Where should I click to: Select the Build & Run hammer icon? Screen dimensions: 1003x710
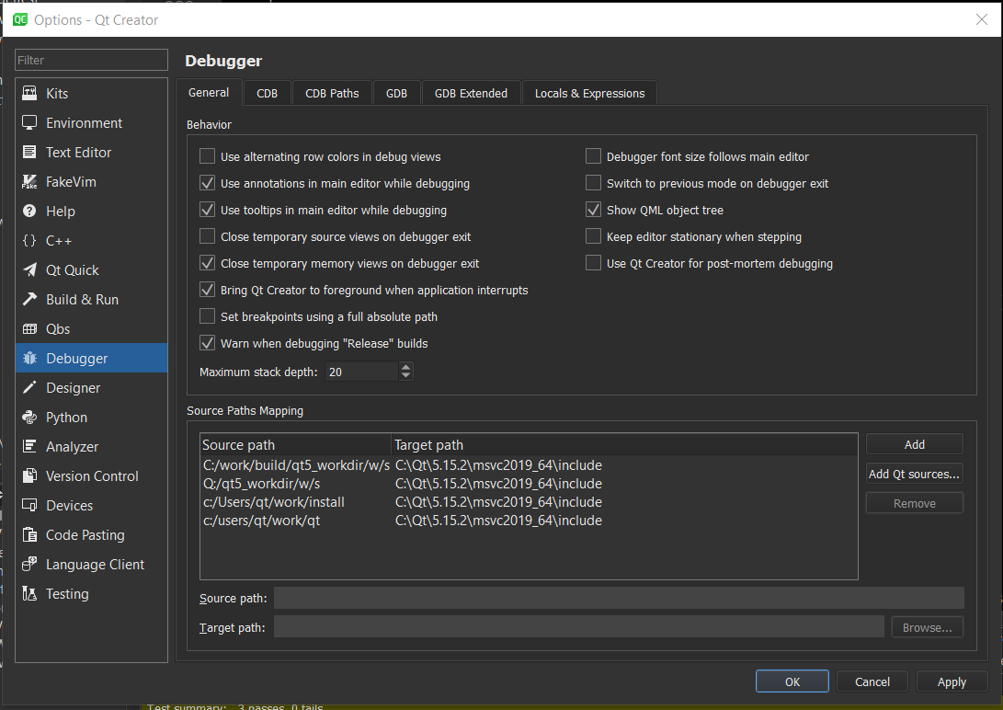point(29,299)
